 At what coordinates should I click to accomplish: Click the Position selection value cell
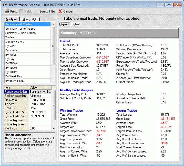[40, 96]
